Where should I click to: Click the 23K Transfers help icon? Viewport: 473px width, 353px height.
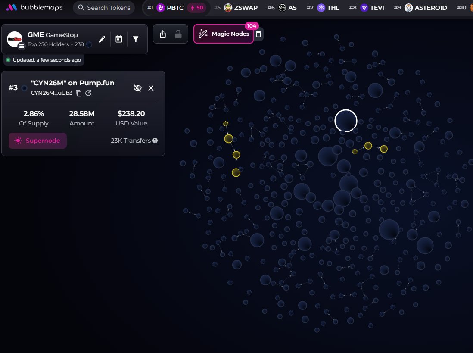[155, 141]
